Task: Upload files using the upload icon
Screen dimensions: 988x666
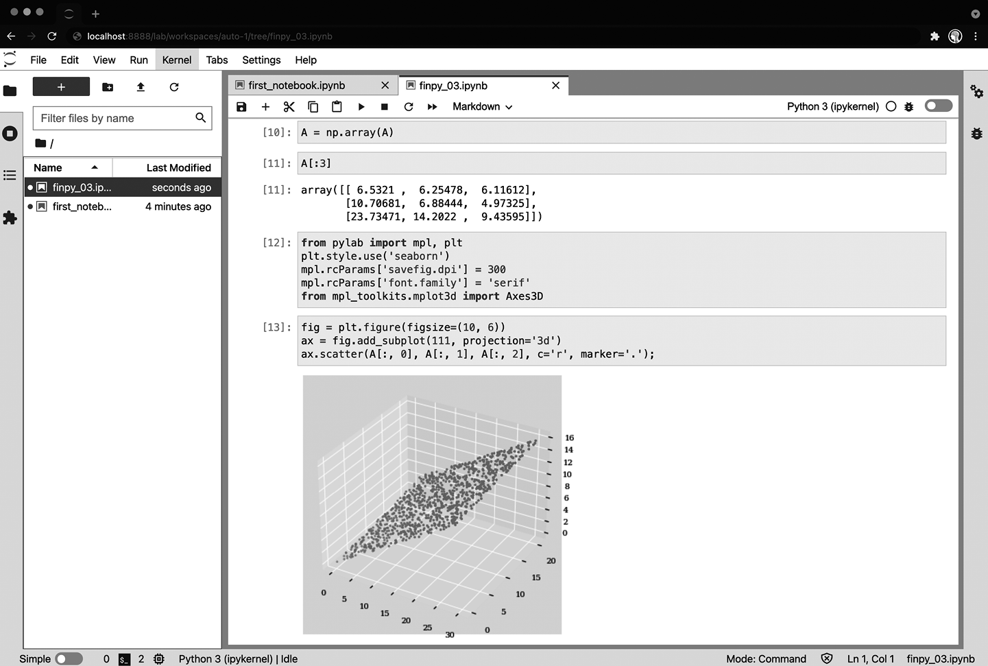Action: point(141,87)
